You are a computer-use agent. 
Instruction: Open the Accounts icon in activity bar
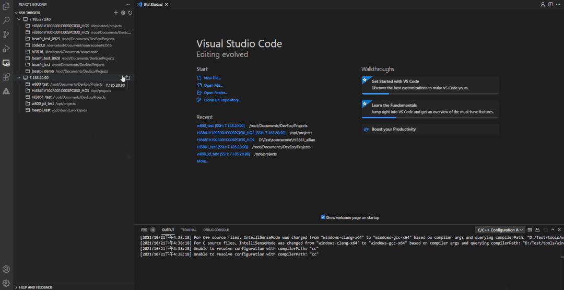6,269
